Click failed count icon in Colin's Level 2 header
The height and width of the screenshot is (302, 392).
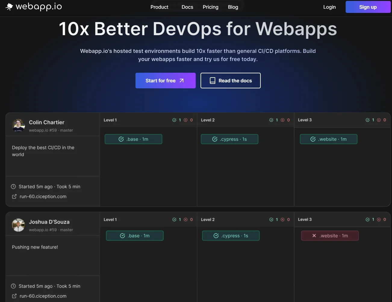click(283, 120)
